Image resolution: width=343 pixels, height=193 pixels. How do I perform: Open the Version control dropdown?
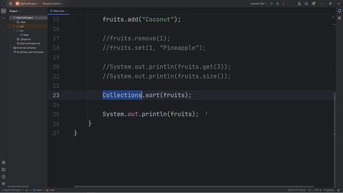[x=53, y=4]
